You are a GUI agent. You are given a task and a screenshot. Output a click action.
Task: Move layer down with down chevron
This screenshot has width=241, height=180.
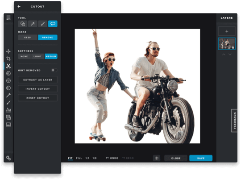tap(230, 54)
